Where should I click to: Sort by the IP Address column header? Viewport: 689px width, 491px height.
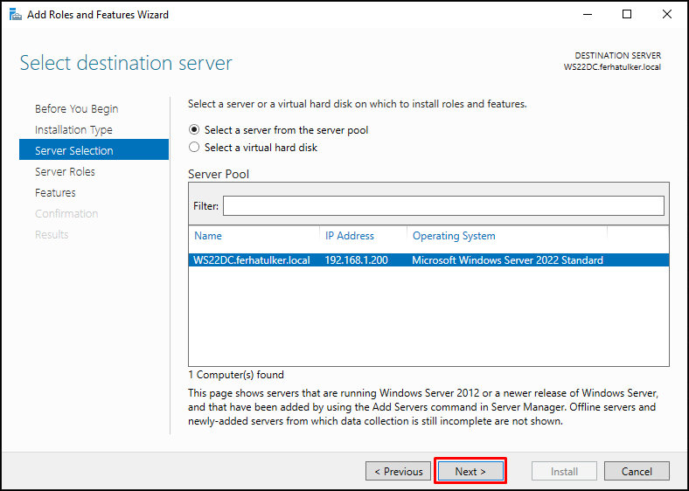click(349, 236)
